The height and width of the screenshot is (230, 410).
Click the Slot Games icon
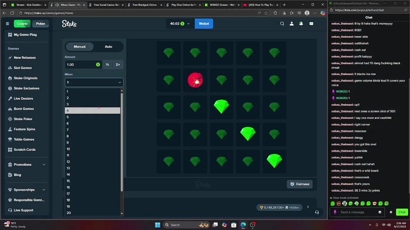pos(10,68)
